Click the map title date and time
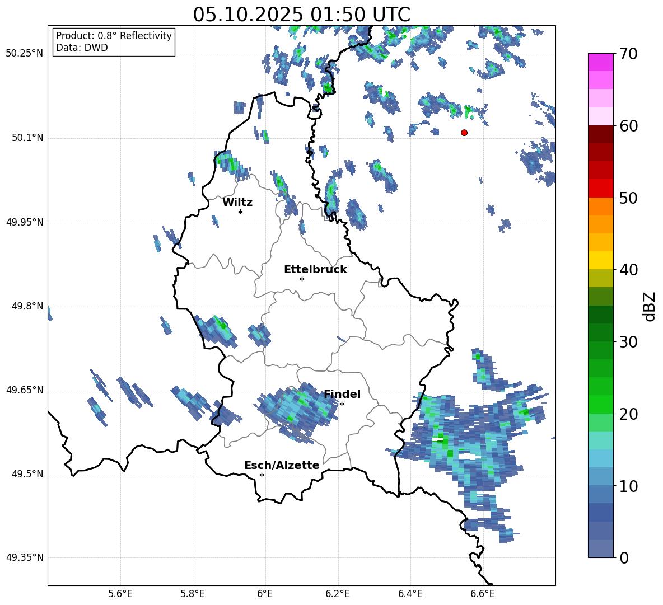 tap(301, 15)
